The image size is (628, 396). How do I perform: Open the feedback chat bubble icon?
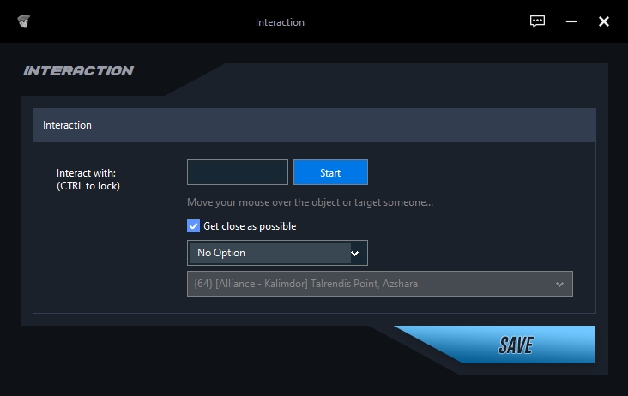click(538, 21)
